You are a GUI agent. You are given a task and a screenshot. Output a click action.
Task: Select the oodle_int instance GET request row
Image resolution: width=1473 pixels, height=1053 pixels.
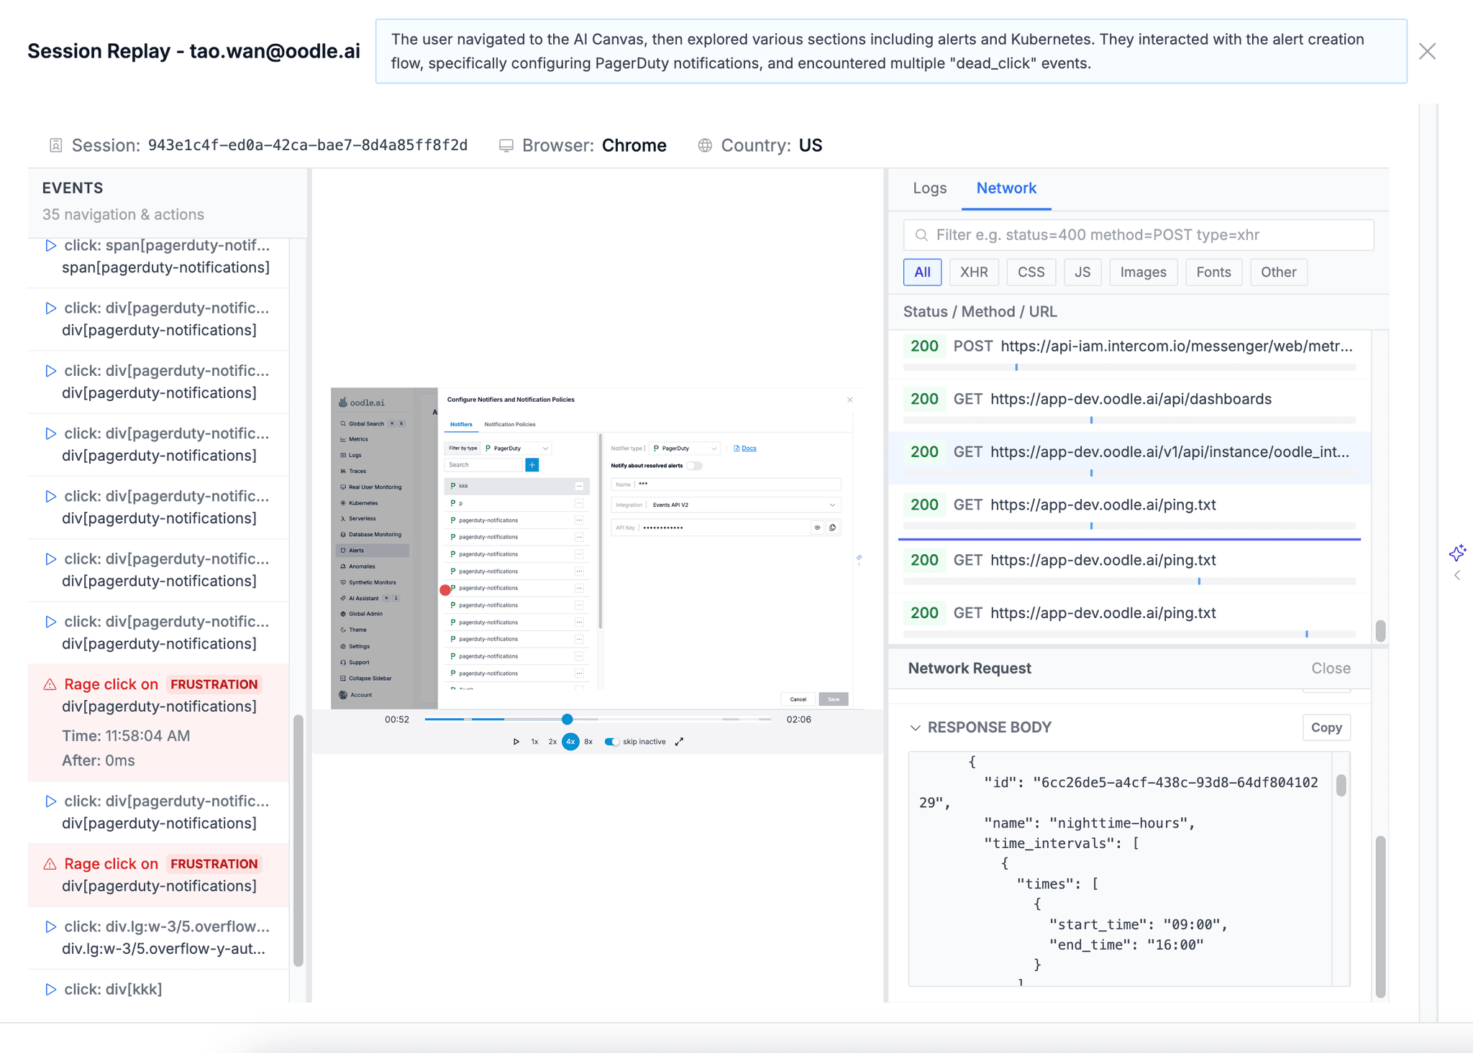(x=1129, y=458)
